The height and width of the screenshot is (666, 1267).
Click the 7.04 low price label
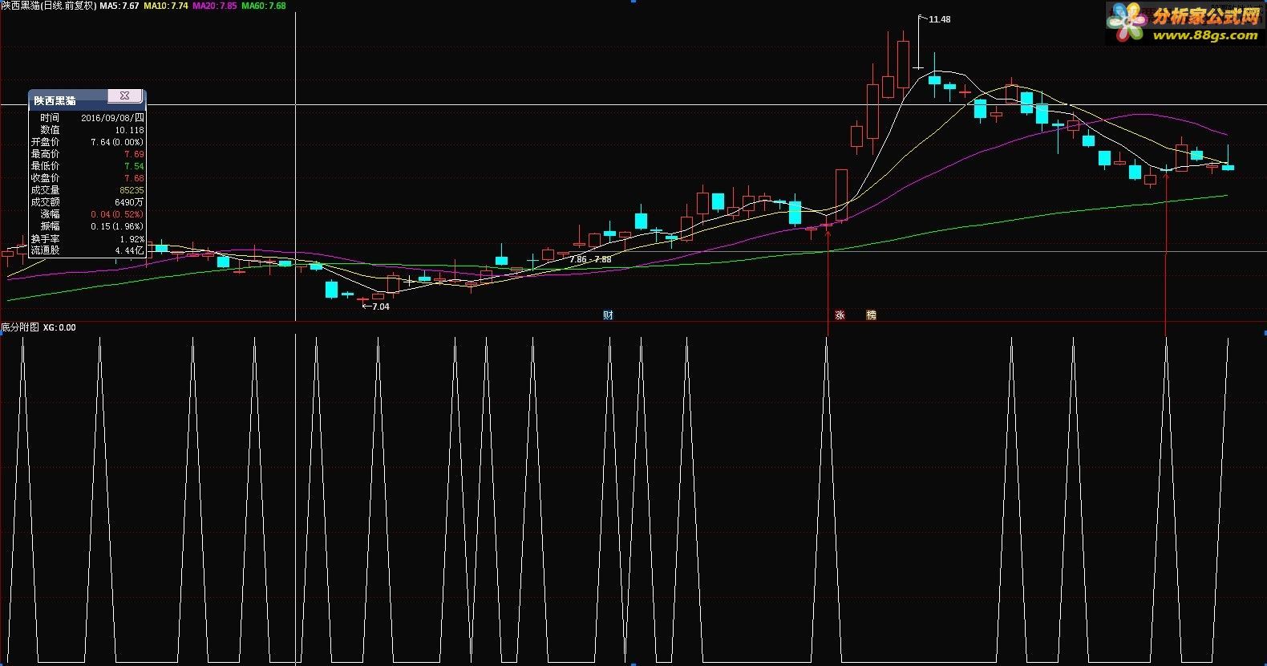pos(381,307)
